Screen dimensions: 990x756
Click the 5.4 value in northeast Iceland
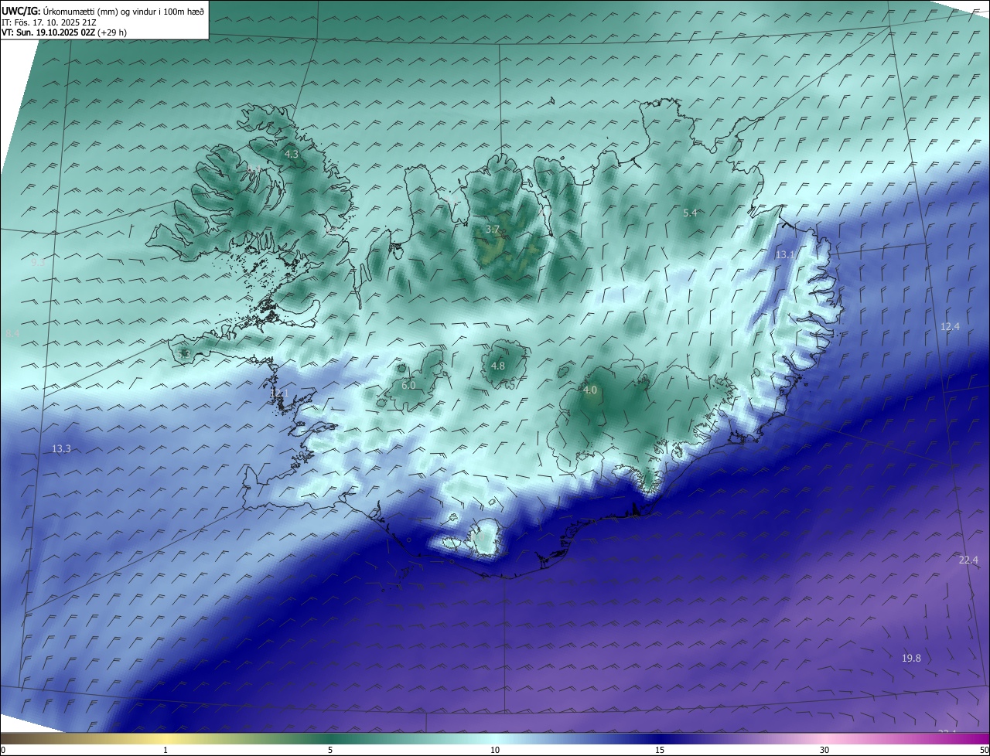[x=690, y=213]
